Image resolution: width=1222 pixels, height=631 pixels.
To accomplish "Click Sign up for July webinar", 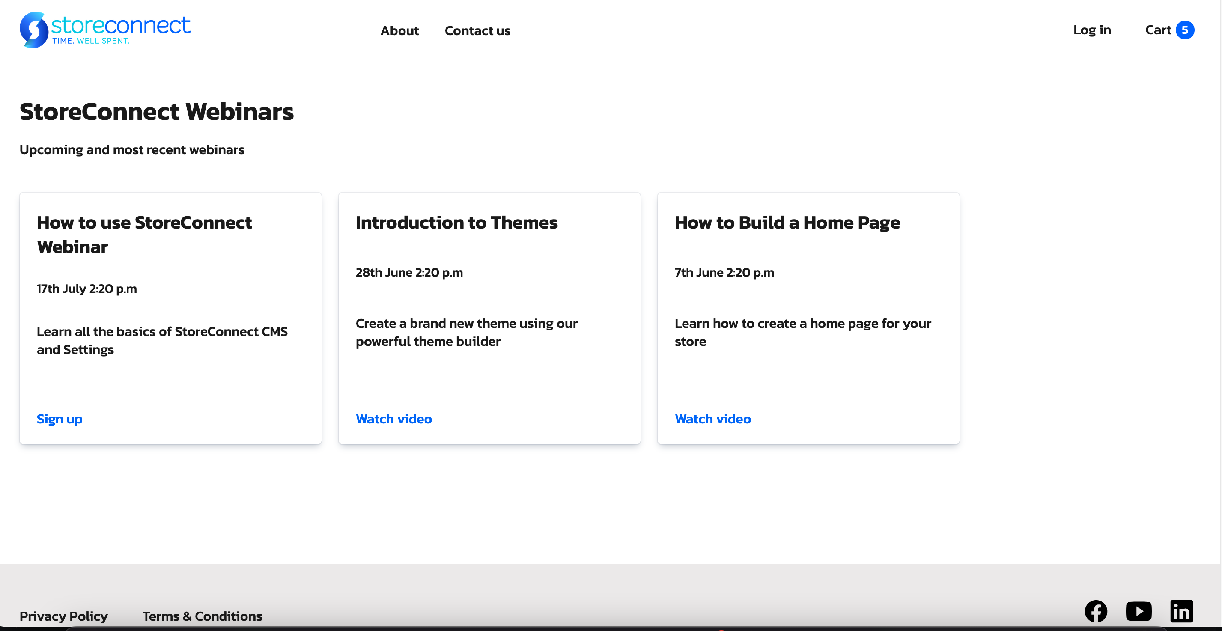I will pyautogui.click(x=59, y=418).
